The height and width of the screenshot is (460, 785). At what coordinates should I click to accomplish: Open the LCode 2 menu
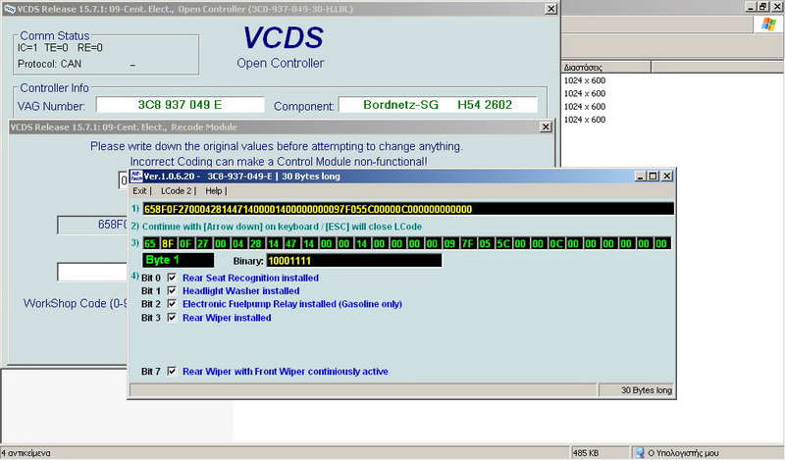click(x=177, y=190)
